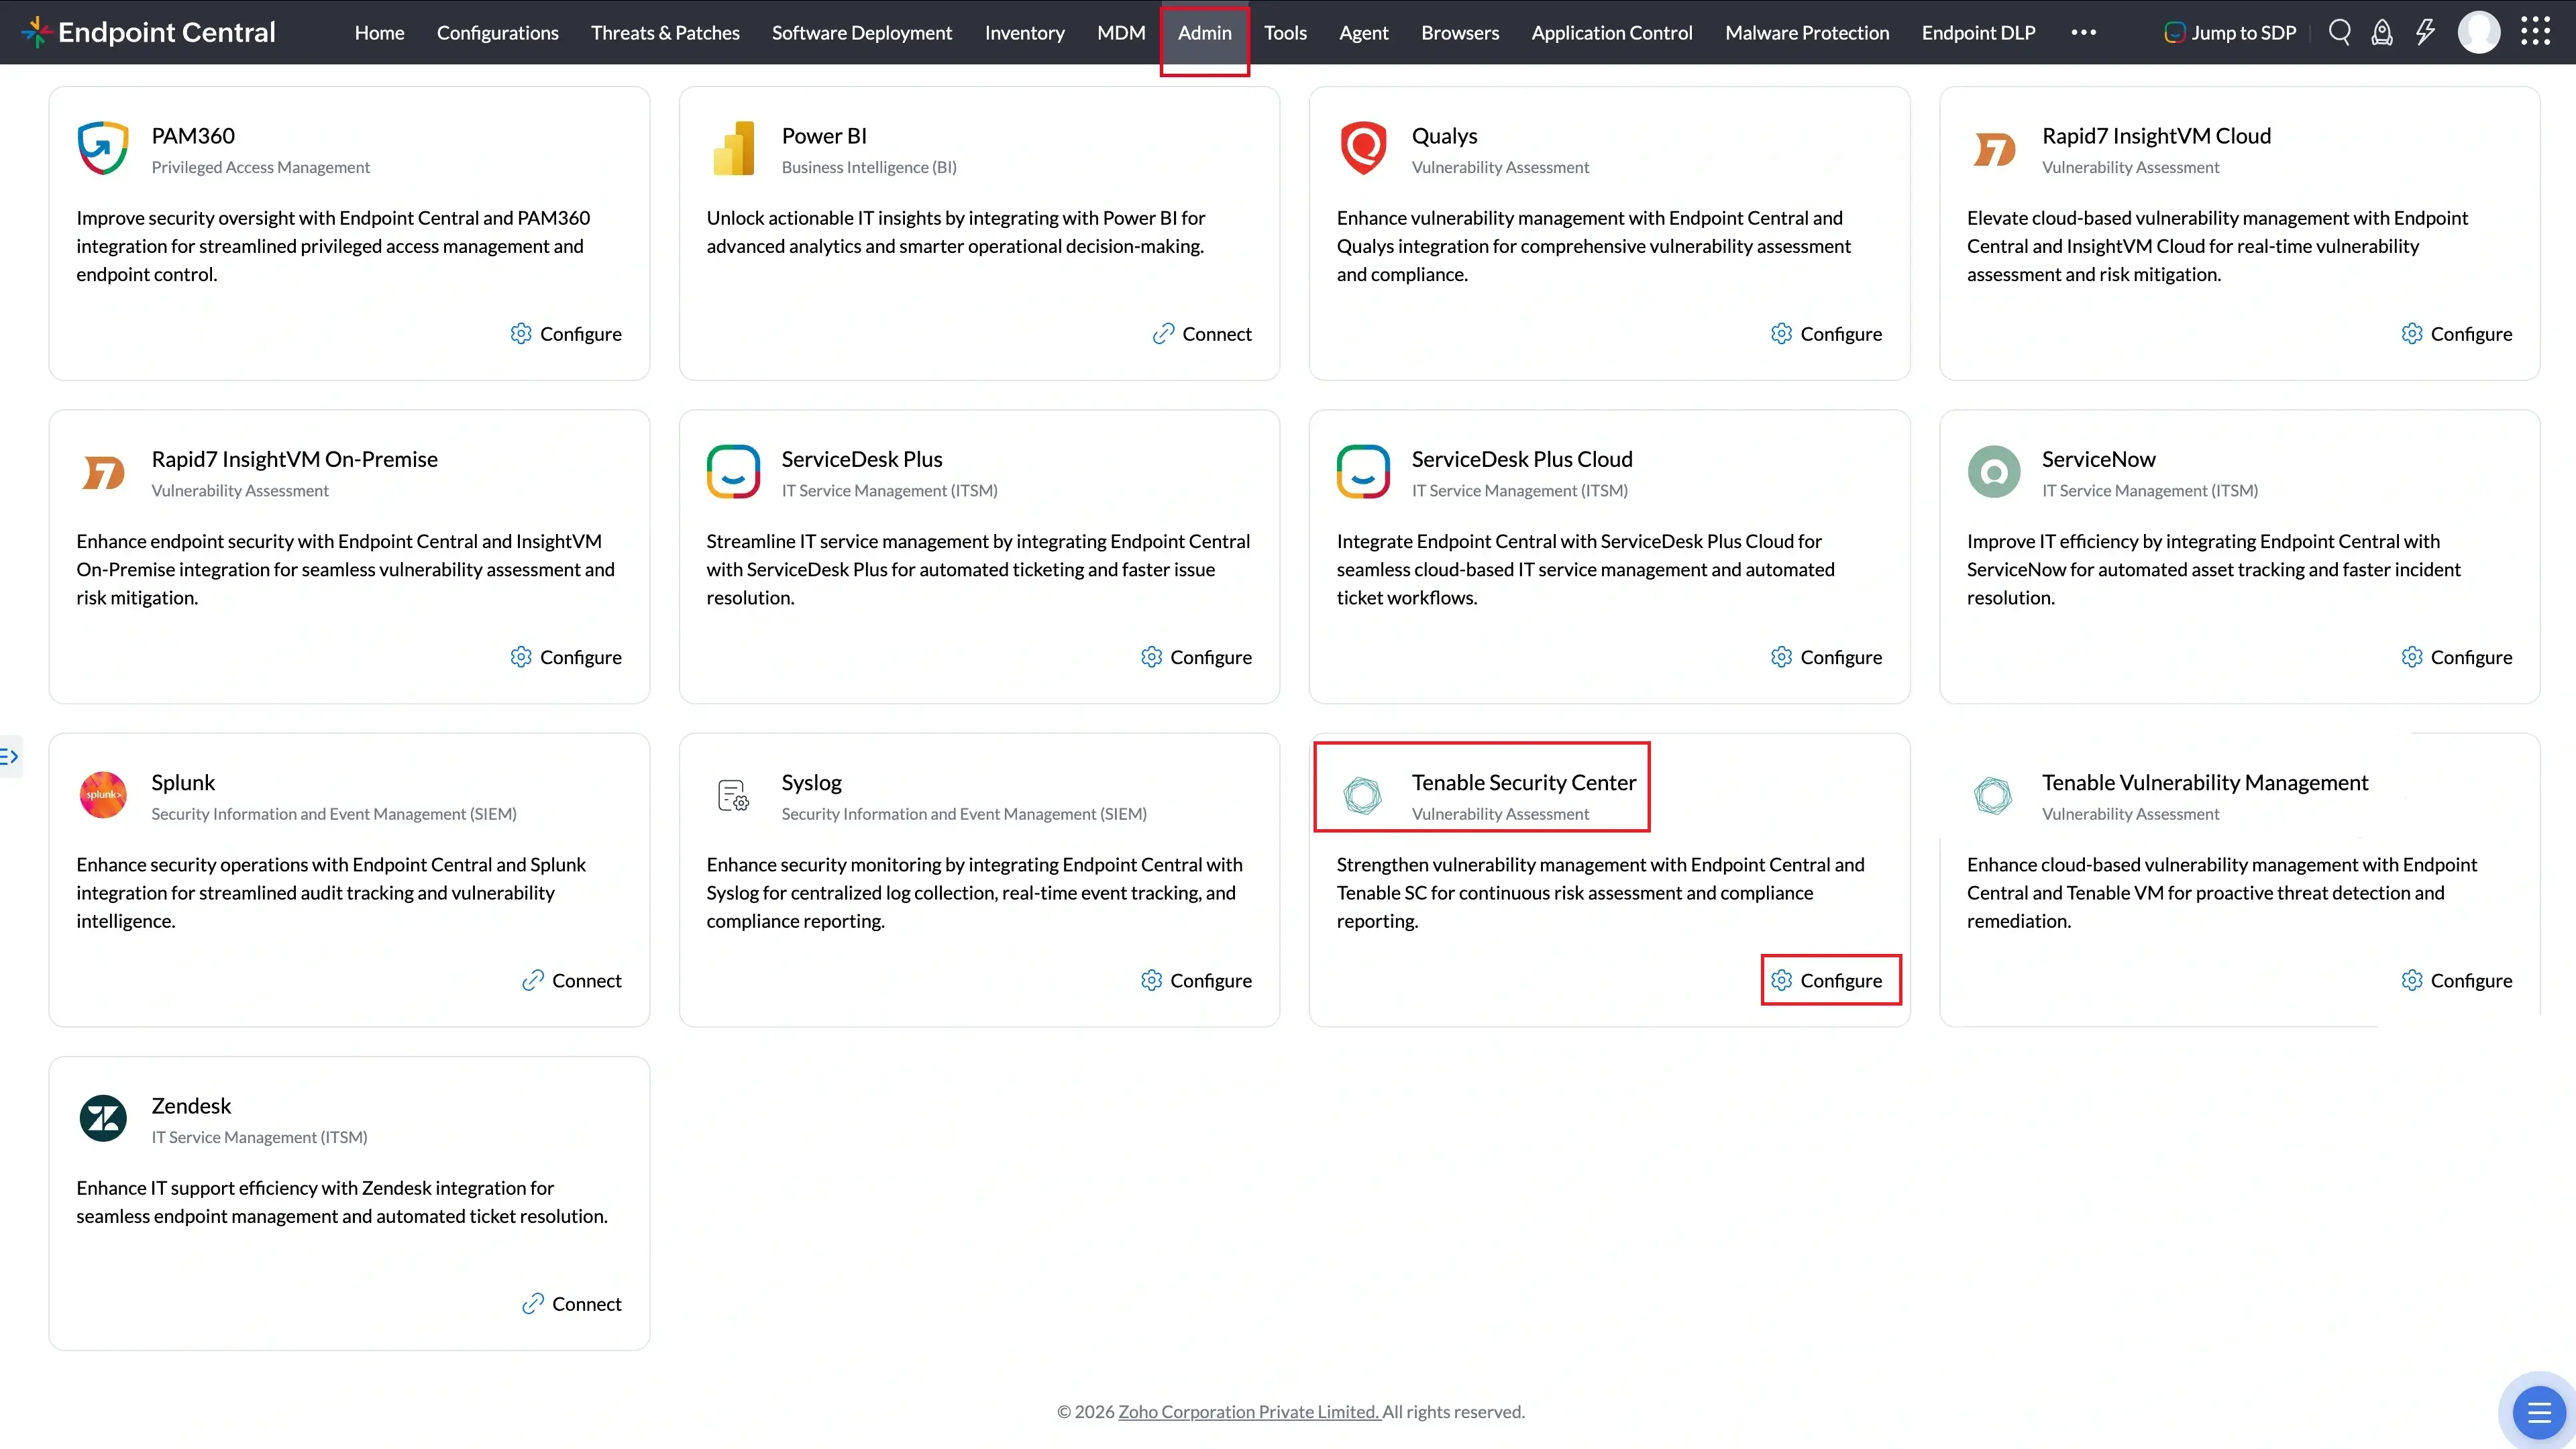Image resolution: width=2576 pixels, height=1449 pixels.
Task: Open the apps grid launcher
Action: (2535, 32)
